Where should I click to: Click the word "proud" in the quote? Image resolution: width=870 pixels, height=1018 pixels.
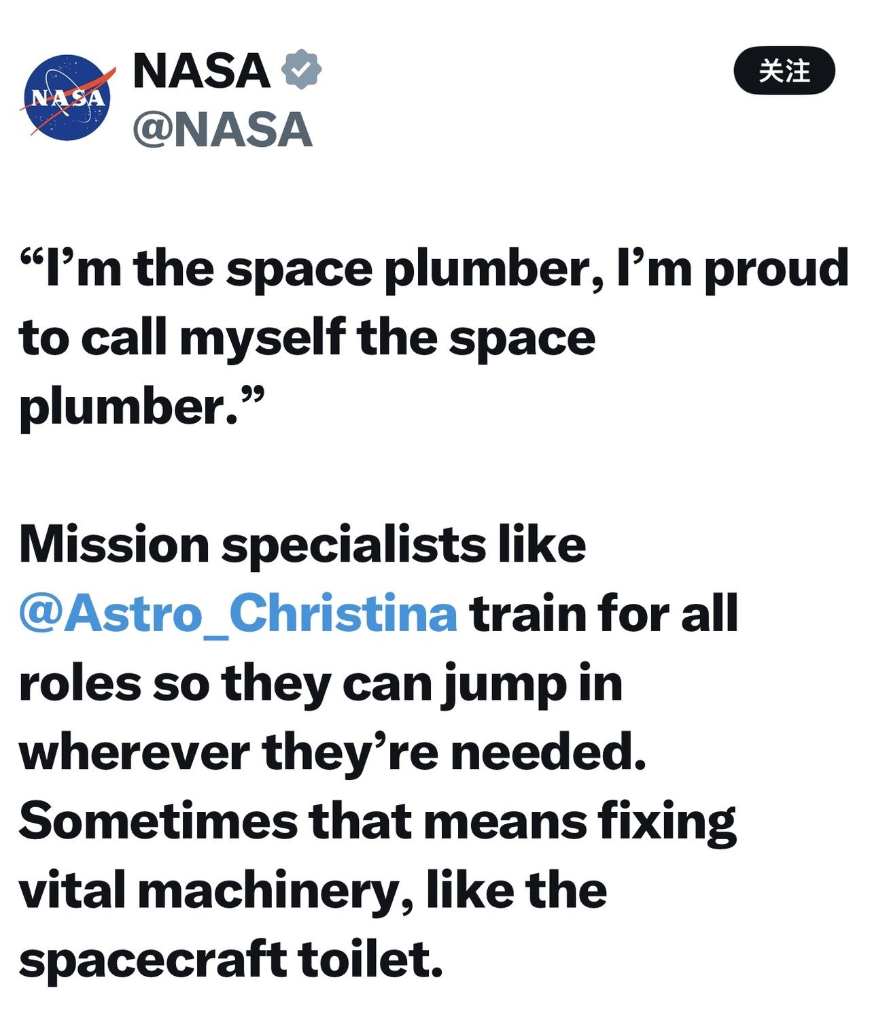(x=776, y=269)
